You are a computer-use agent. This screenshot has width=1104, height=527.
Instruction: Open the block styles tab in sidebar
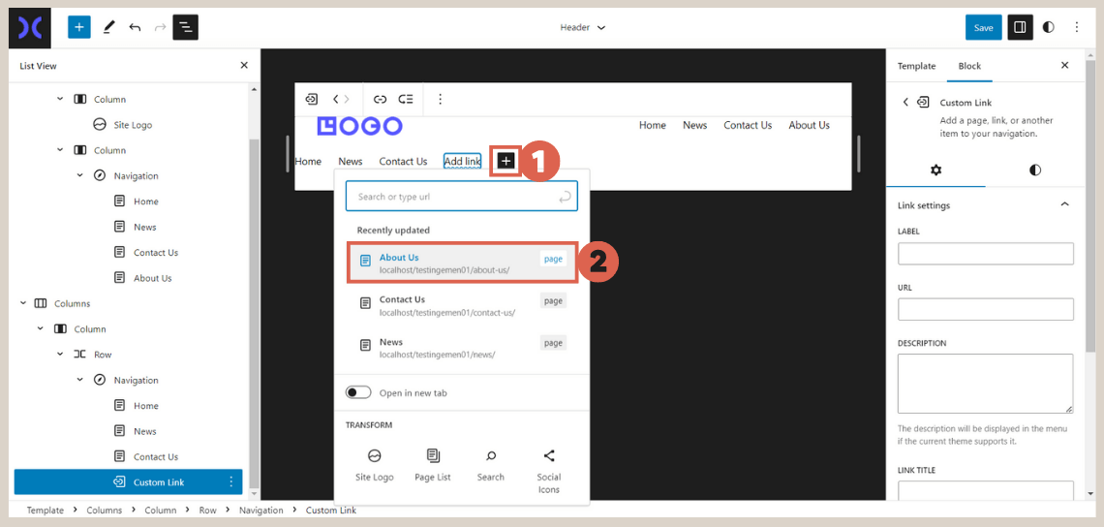coord(1034,170)
